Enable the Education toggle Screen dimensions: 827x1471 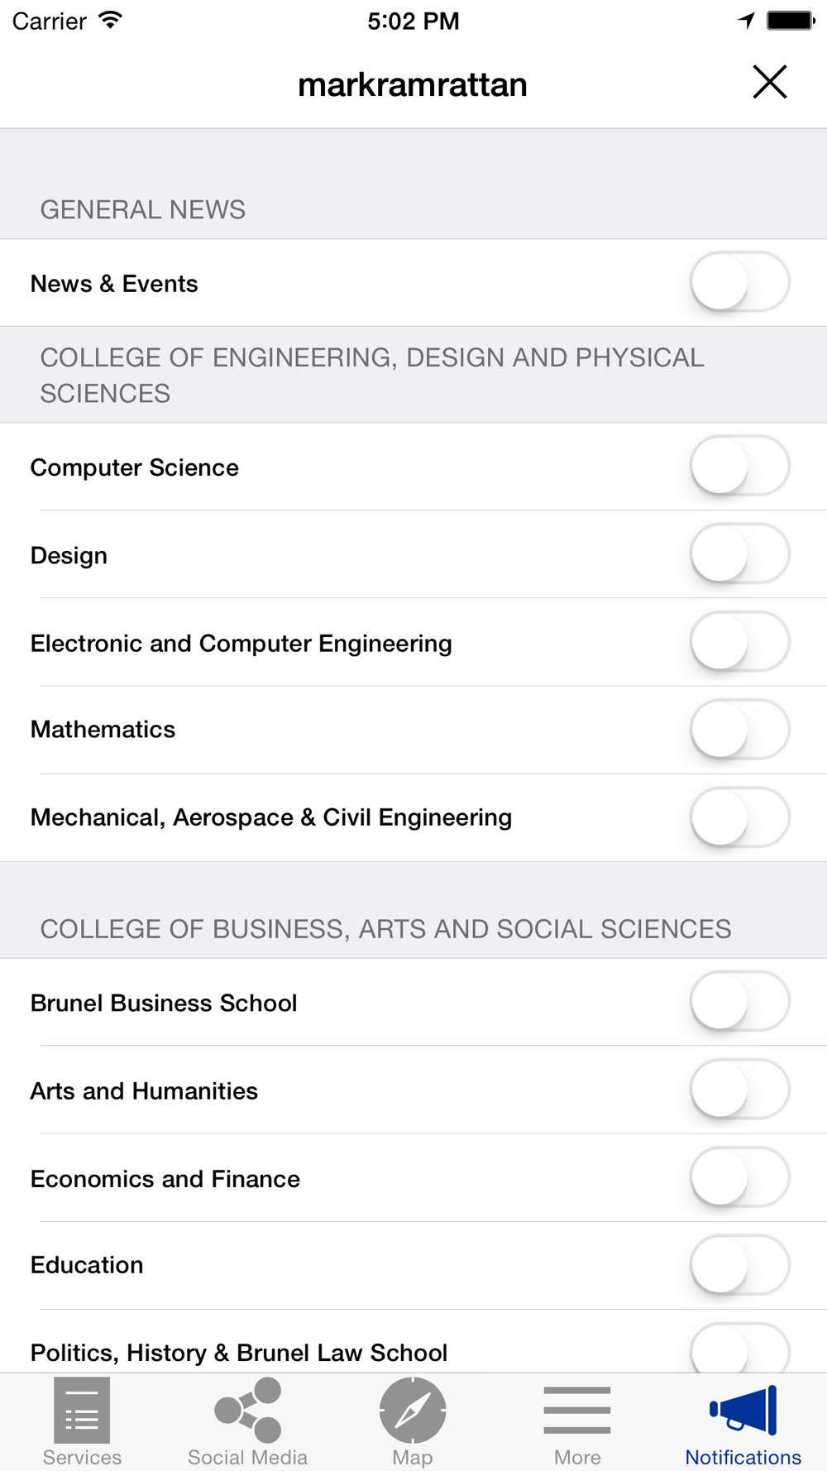(x=739, y=1265)
